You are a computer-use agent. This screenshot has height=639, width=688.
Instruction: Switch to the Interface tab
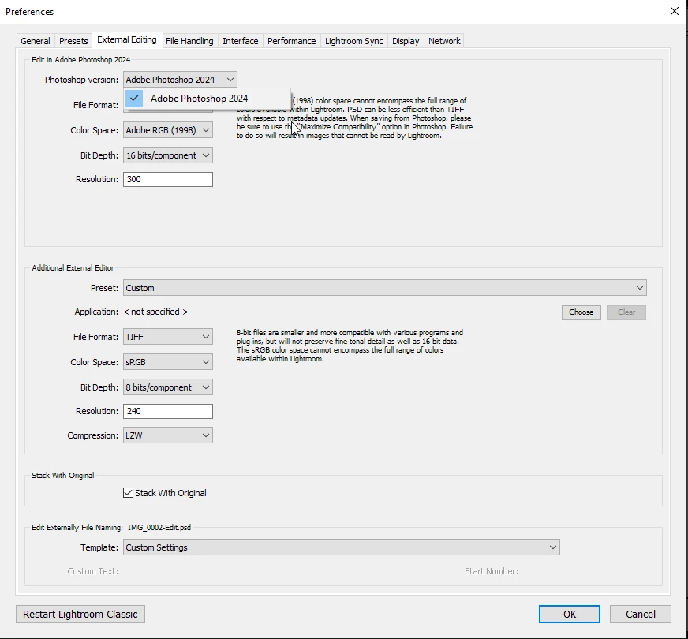pos(241,41)
